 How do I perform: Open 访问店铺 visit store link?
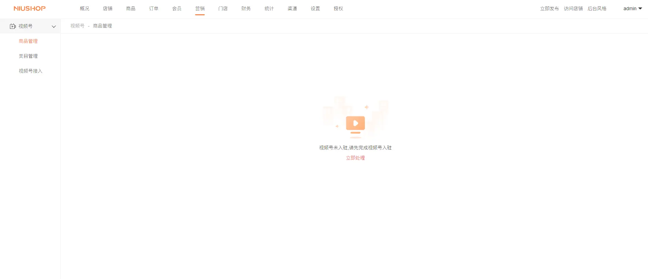573,8
